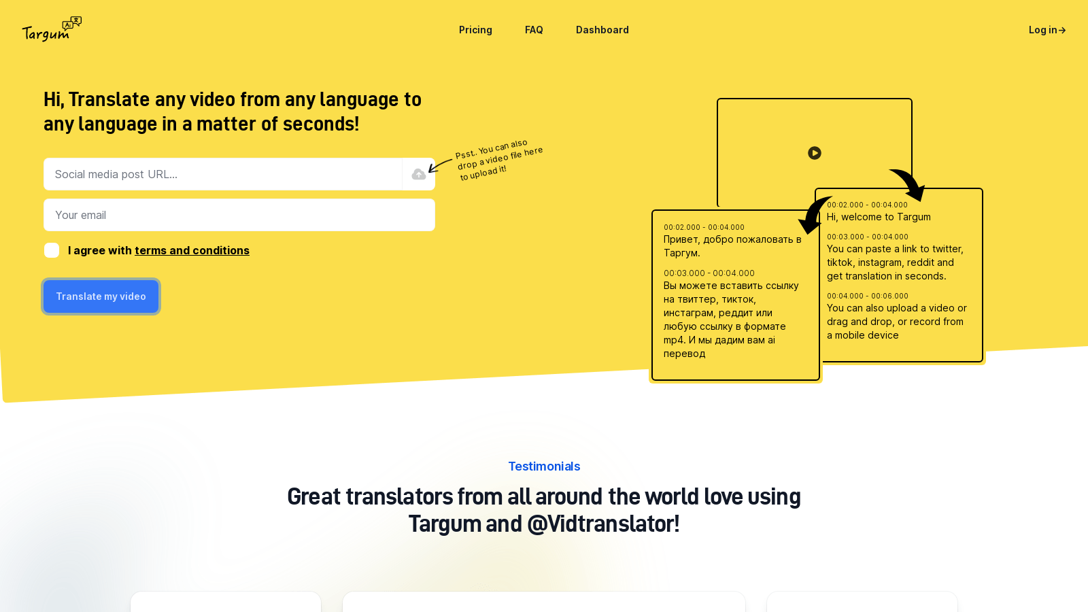Screen dimensions: 1088x612
Task: Go to the Dashboard
Action: point(602,30)
